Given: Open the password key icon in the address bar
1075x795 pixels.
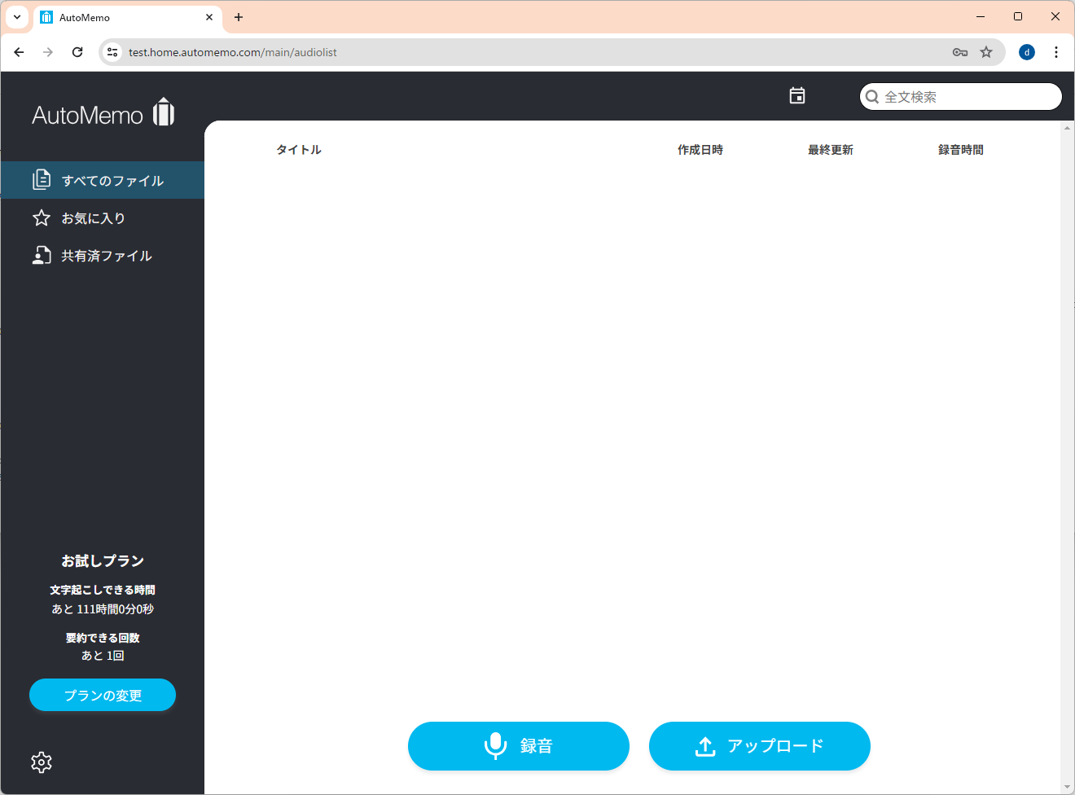Looking at the screenshot, I should 960,52.
